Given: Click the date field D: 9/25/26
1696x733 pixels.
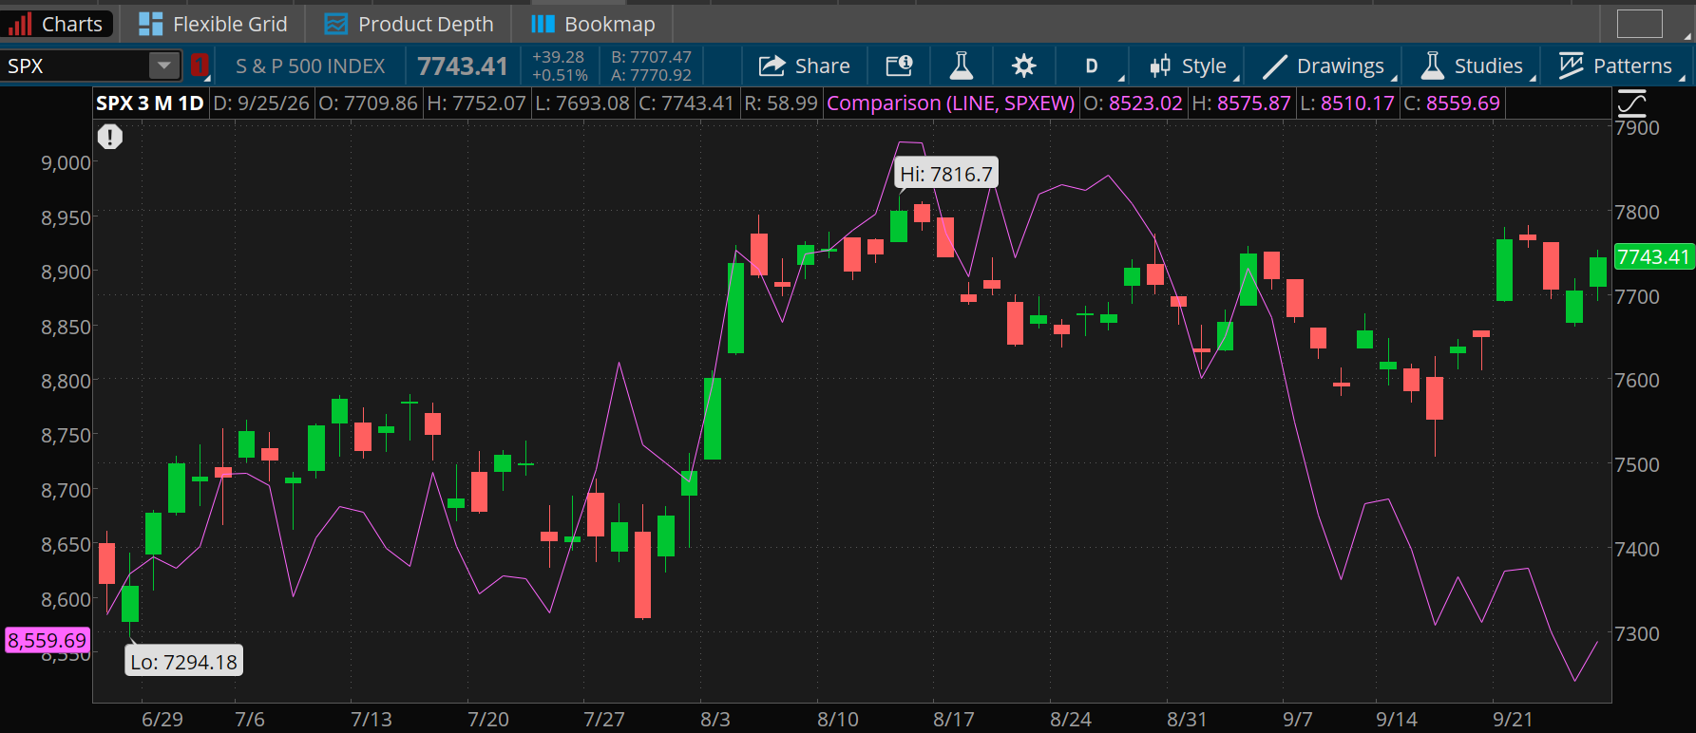Looking at the screenshot, I should (261, 103).
